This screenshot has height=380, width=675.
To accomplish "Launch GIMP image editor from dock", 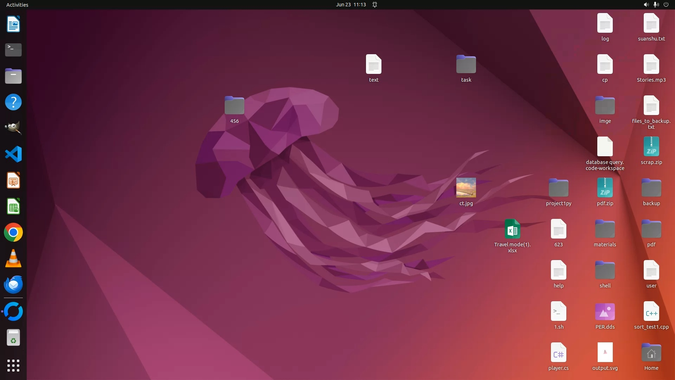I will [x=13, y=128].
